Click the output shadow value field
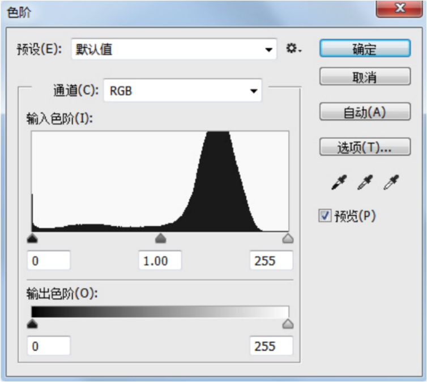Image resolution: width=427 pixels, height=382 pixels. (49, 346)
